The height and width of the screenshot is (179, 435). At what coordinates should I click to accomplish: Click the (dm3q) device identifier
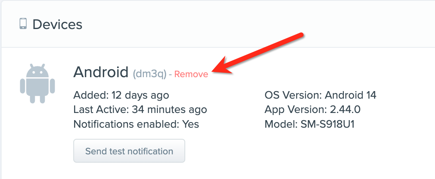click(149, 74)
